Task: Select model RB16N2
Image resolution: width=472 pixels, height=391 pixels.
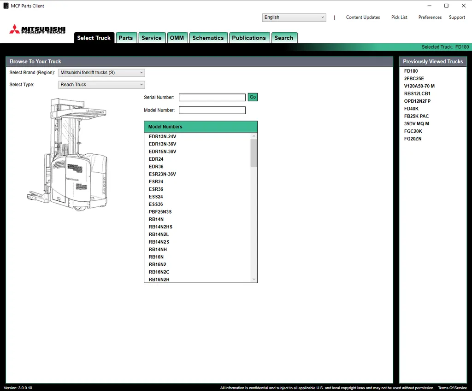Action: tap(158, 264)
